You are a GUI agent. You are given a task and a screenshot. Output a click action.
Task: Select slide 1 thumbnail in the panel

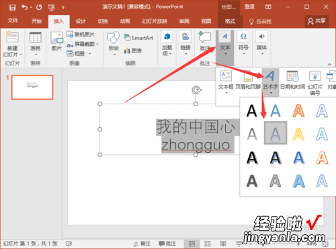[32, 87]
